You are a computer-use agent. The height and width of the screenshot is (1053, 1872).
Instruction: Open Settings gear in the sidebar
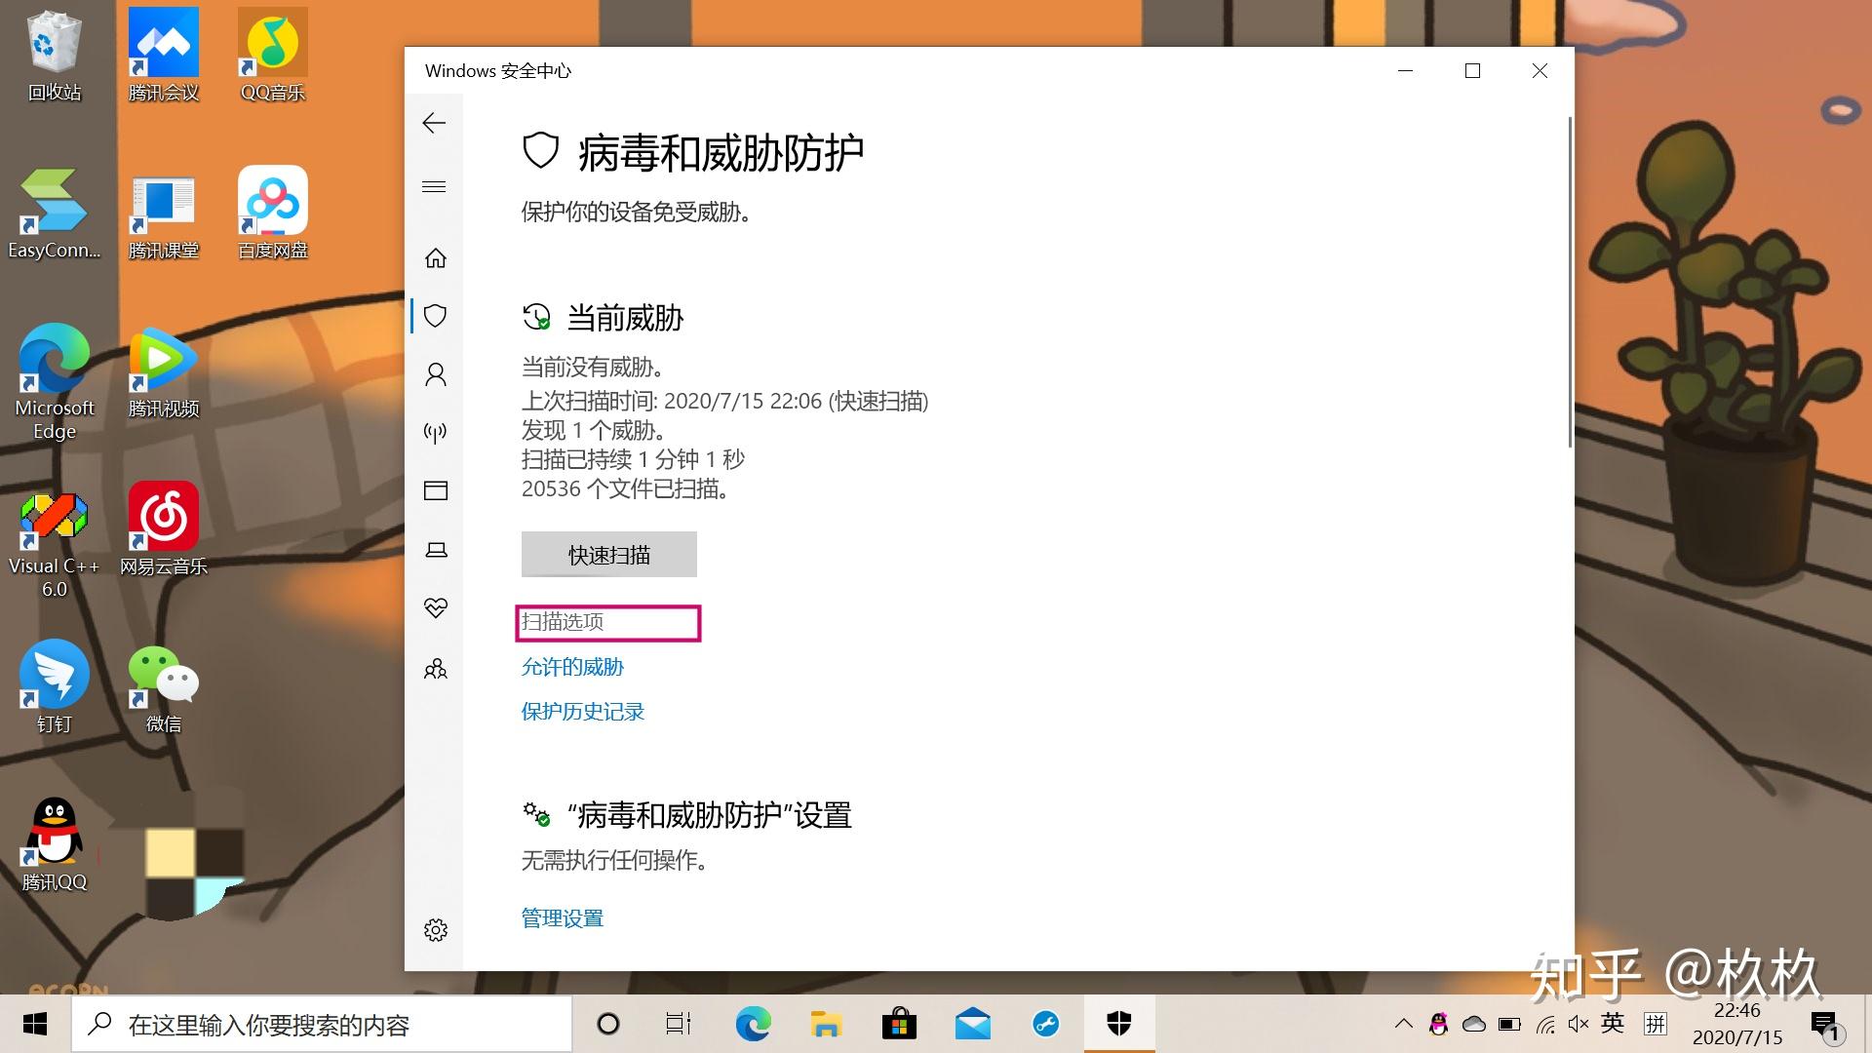point(435,929)
